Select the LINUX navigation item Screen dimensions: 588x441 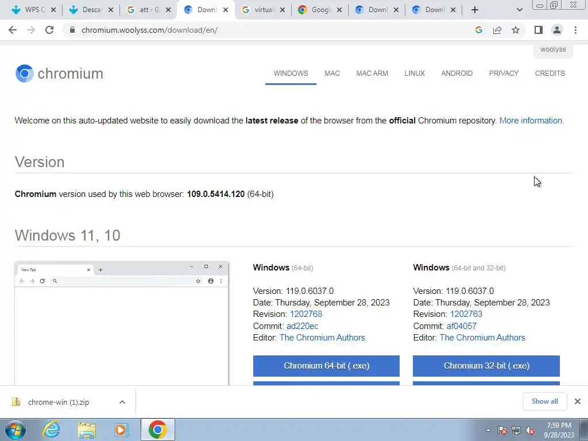(415, 73)
